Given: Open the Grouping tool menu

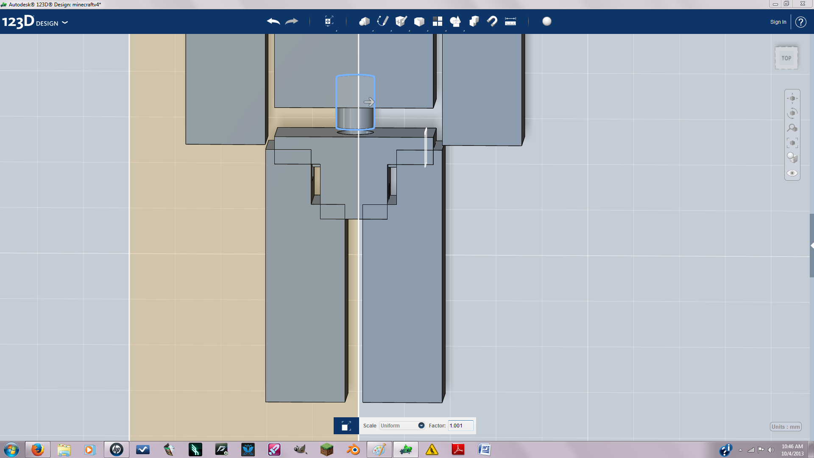Looking at the screenshot, I should click(x=456, y=21).
